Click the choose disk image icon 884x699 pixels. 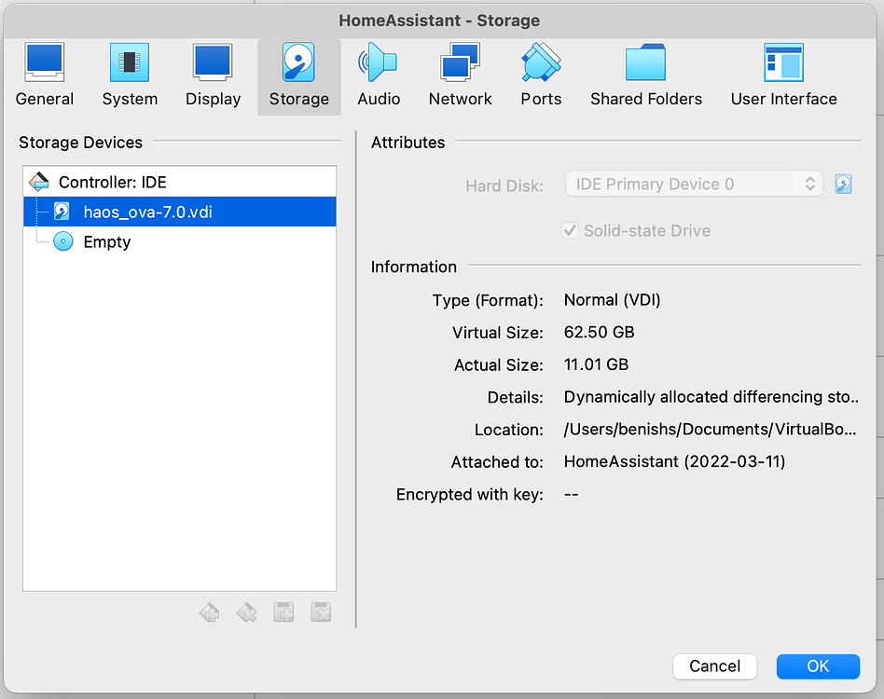(x=843, y=185)
